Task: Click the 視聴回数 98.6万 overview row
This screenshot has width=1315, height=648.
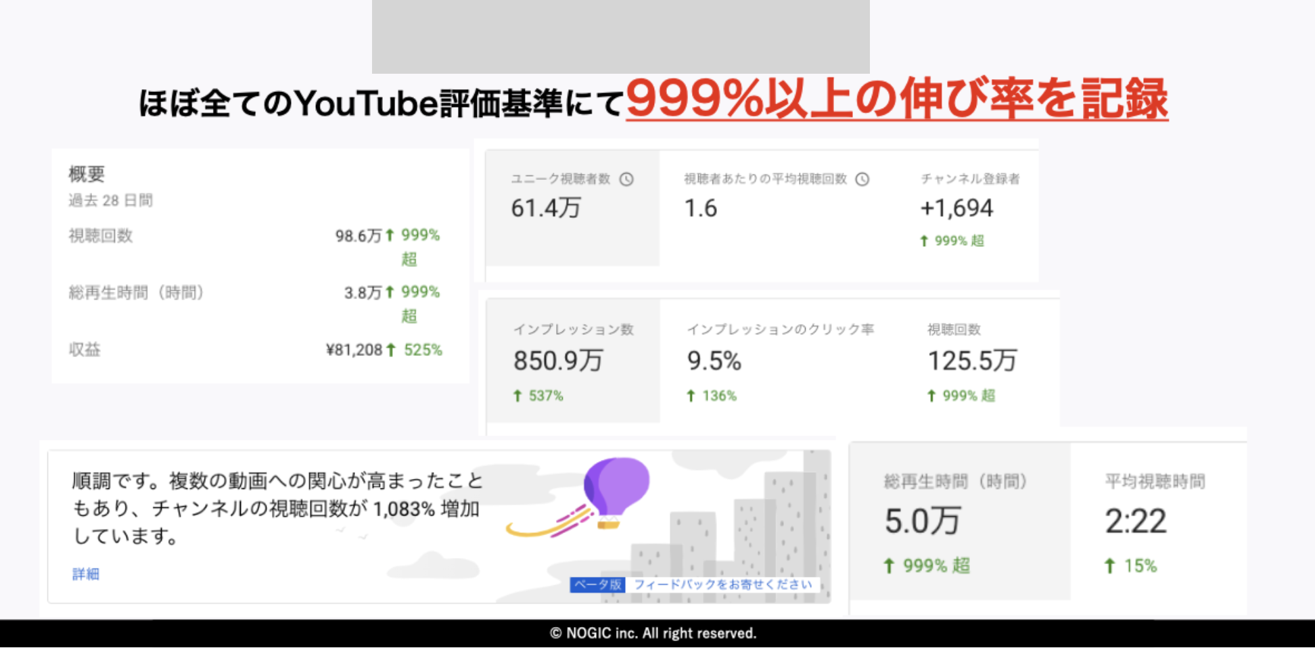Action: tap(255, 246)
